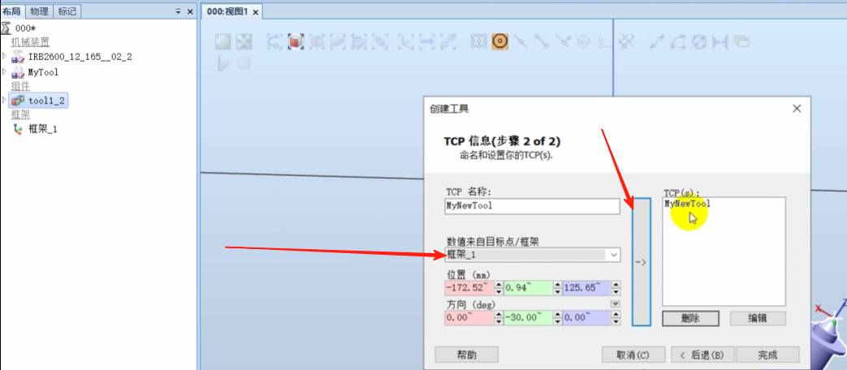The image size is (847, 370).
Task: Toggle the circular snap gravity icon
Action: tap(583, 41)
